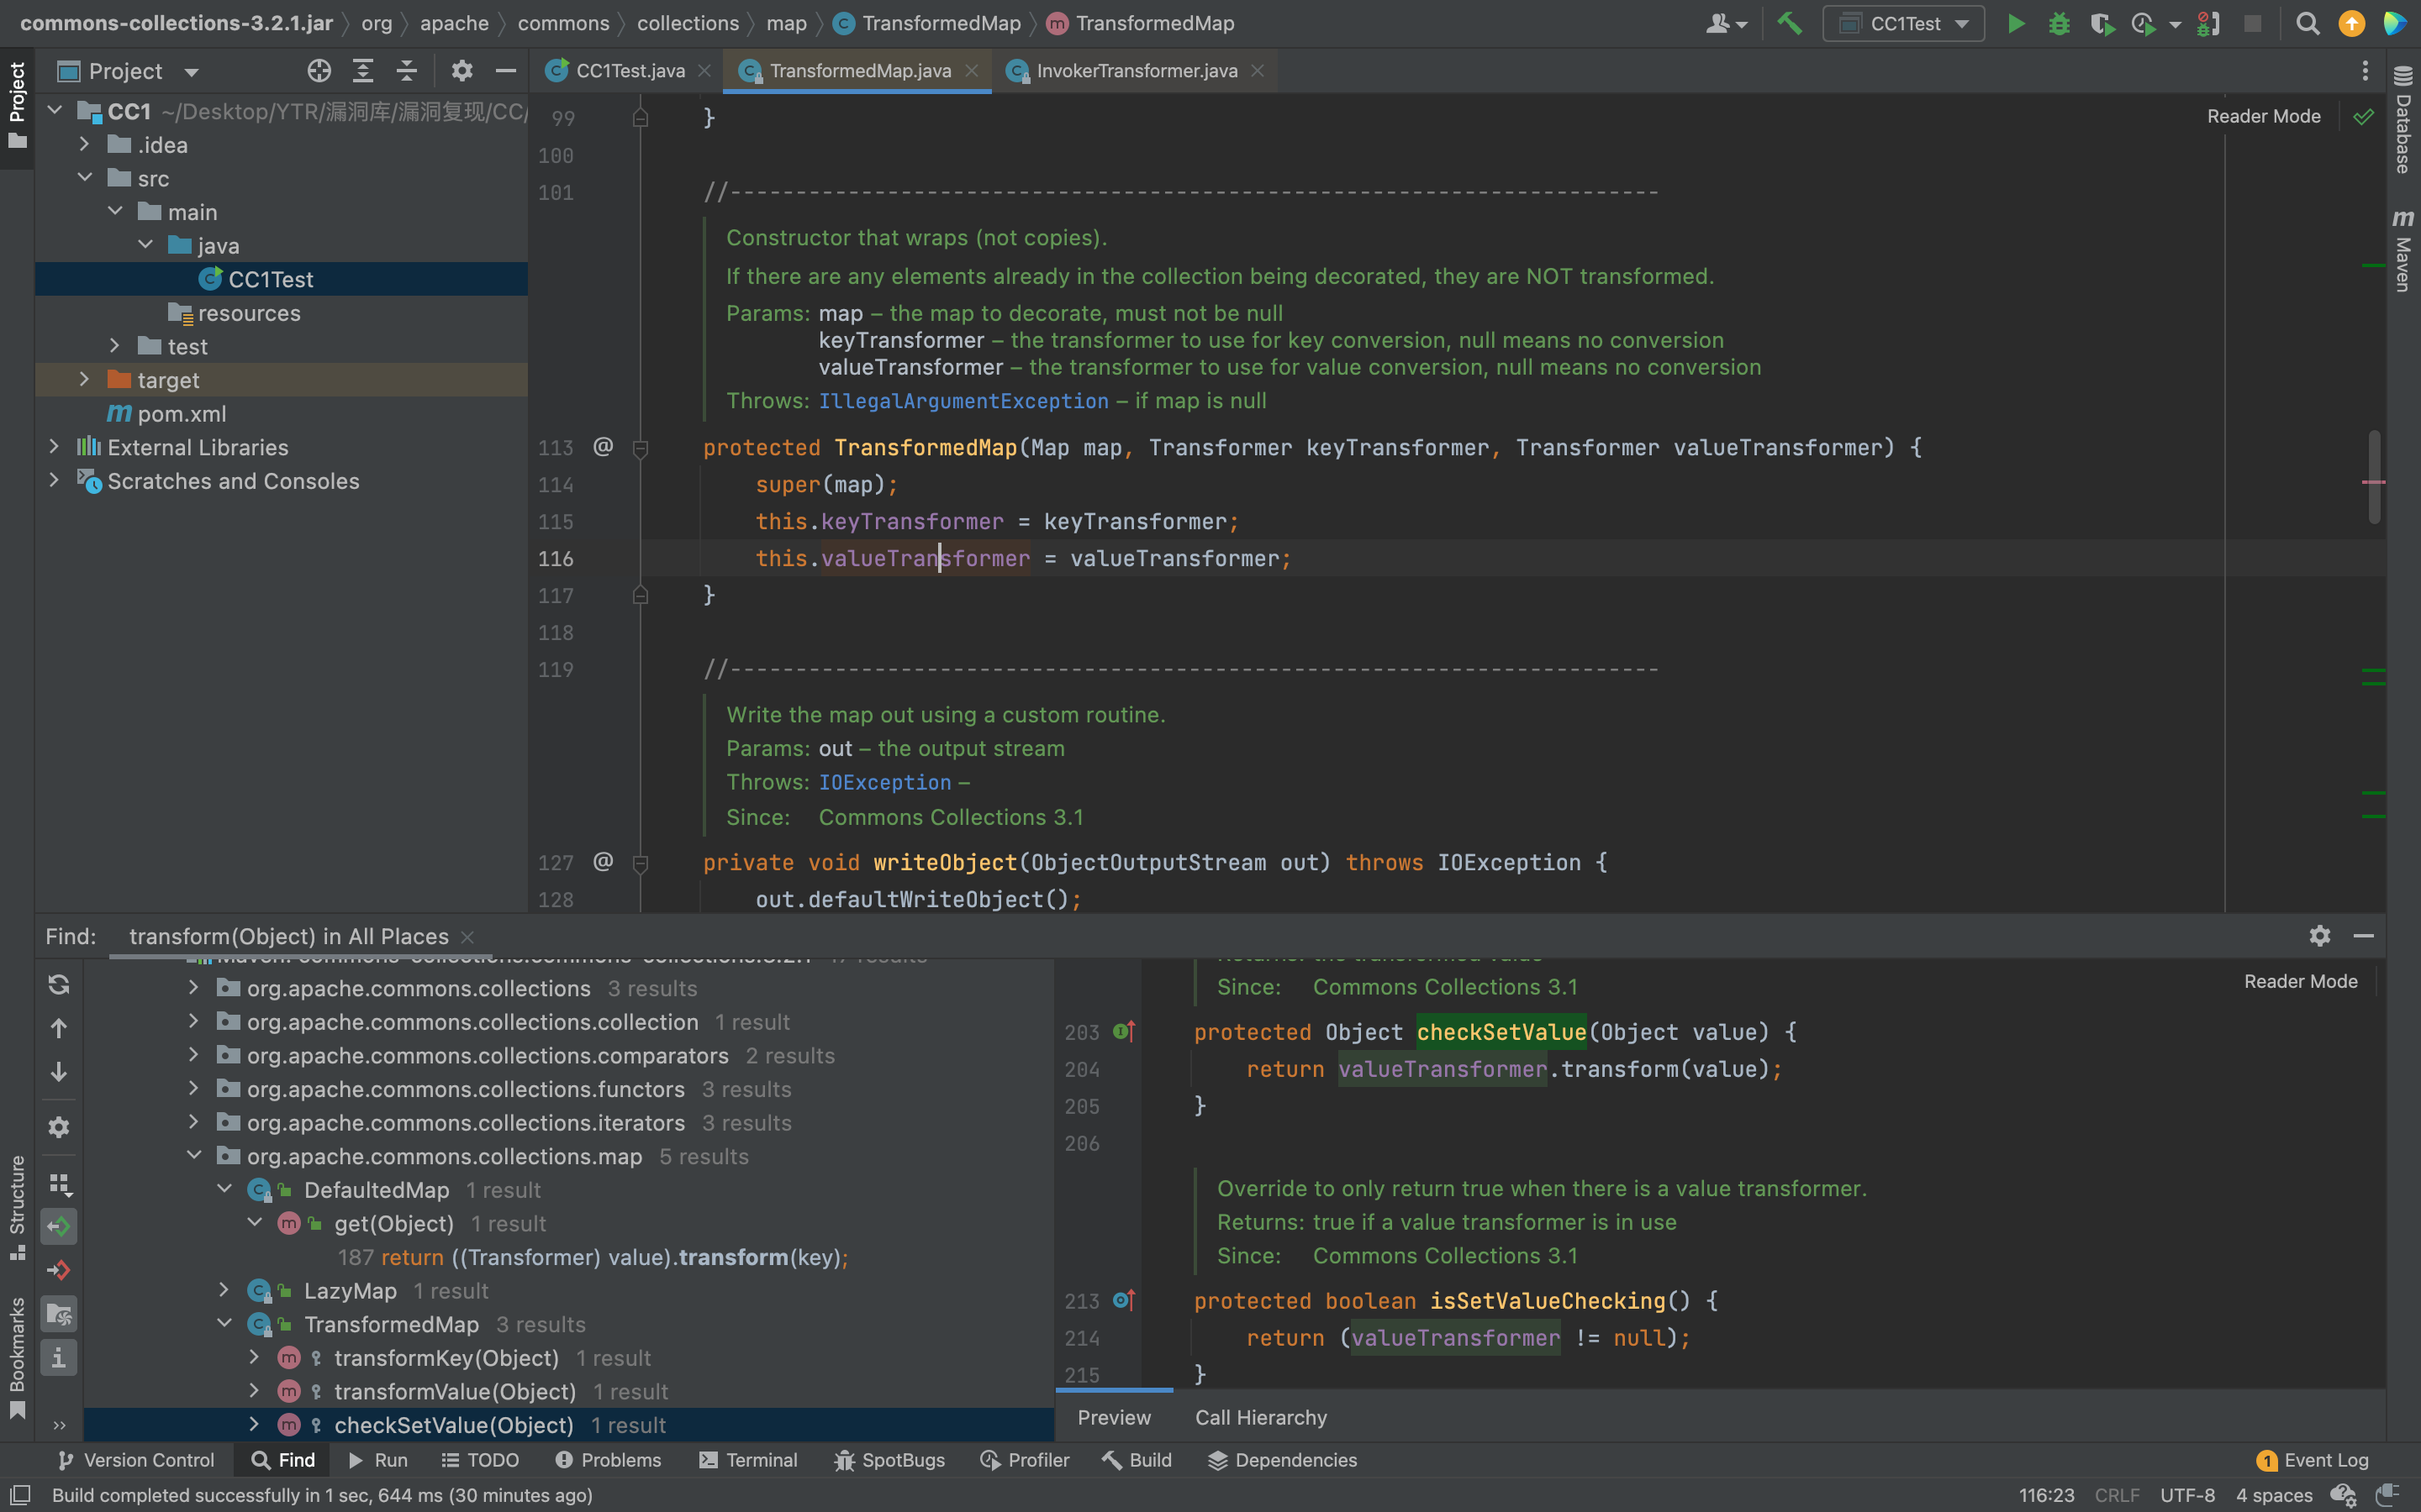
Task: Expand the .idea folder
Action: point(84,145)
